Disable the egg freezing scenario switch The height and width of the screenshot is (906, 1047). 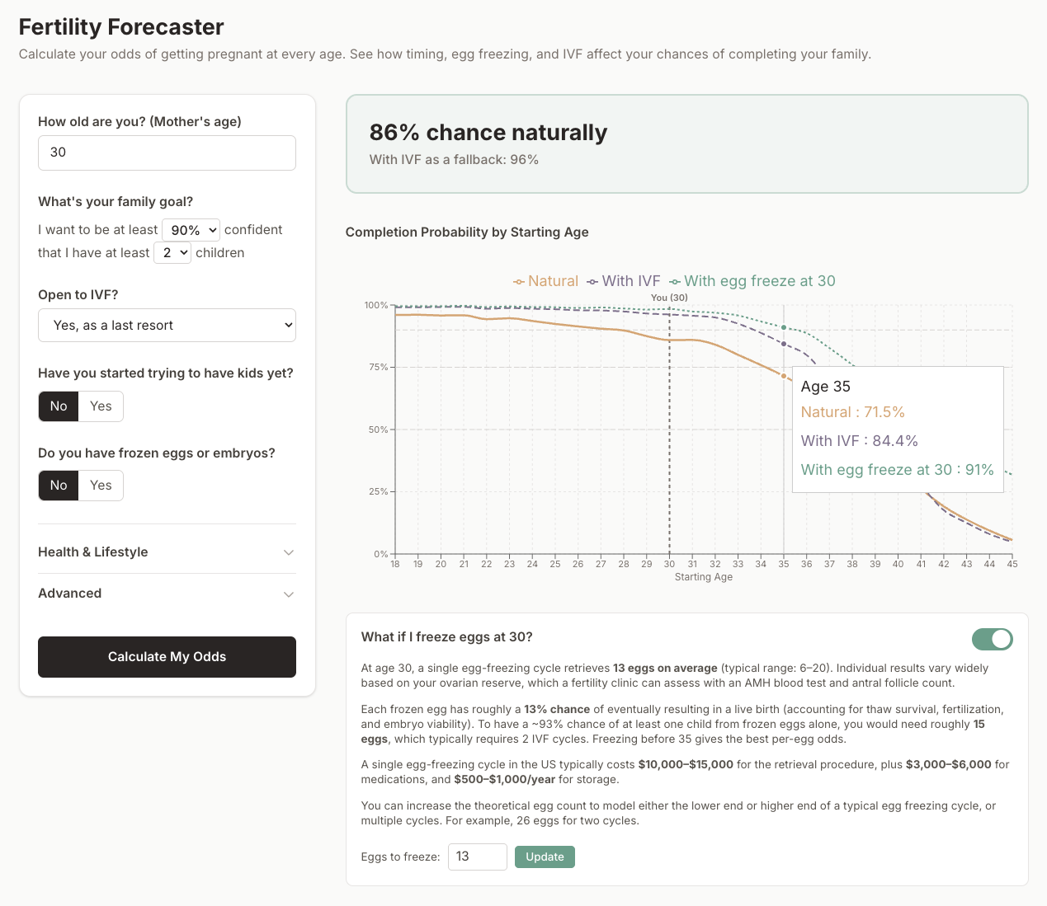pyautogui.click(x=992, y=639)
